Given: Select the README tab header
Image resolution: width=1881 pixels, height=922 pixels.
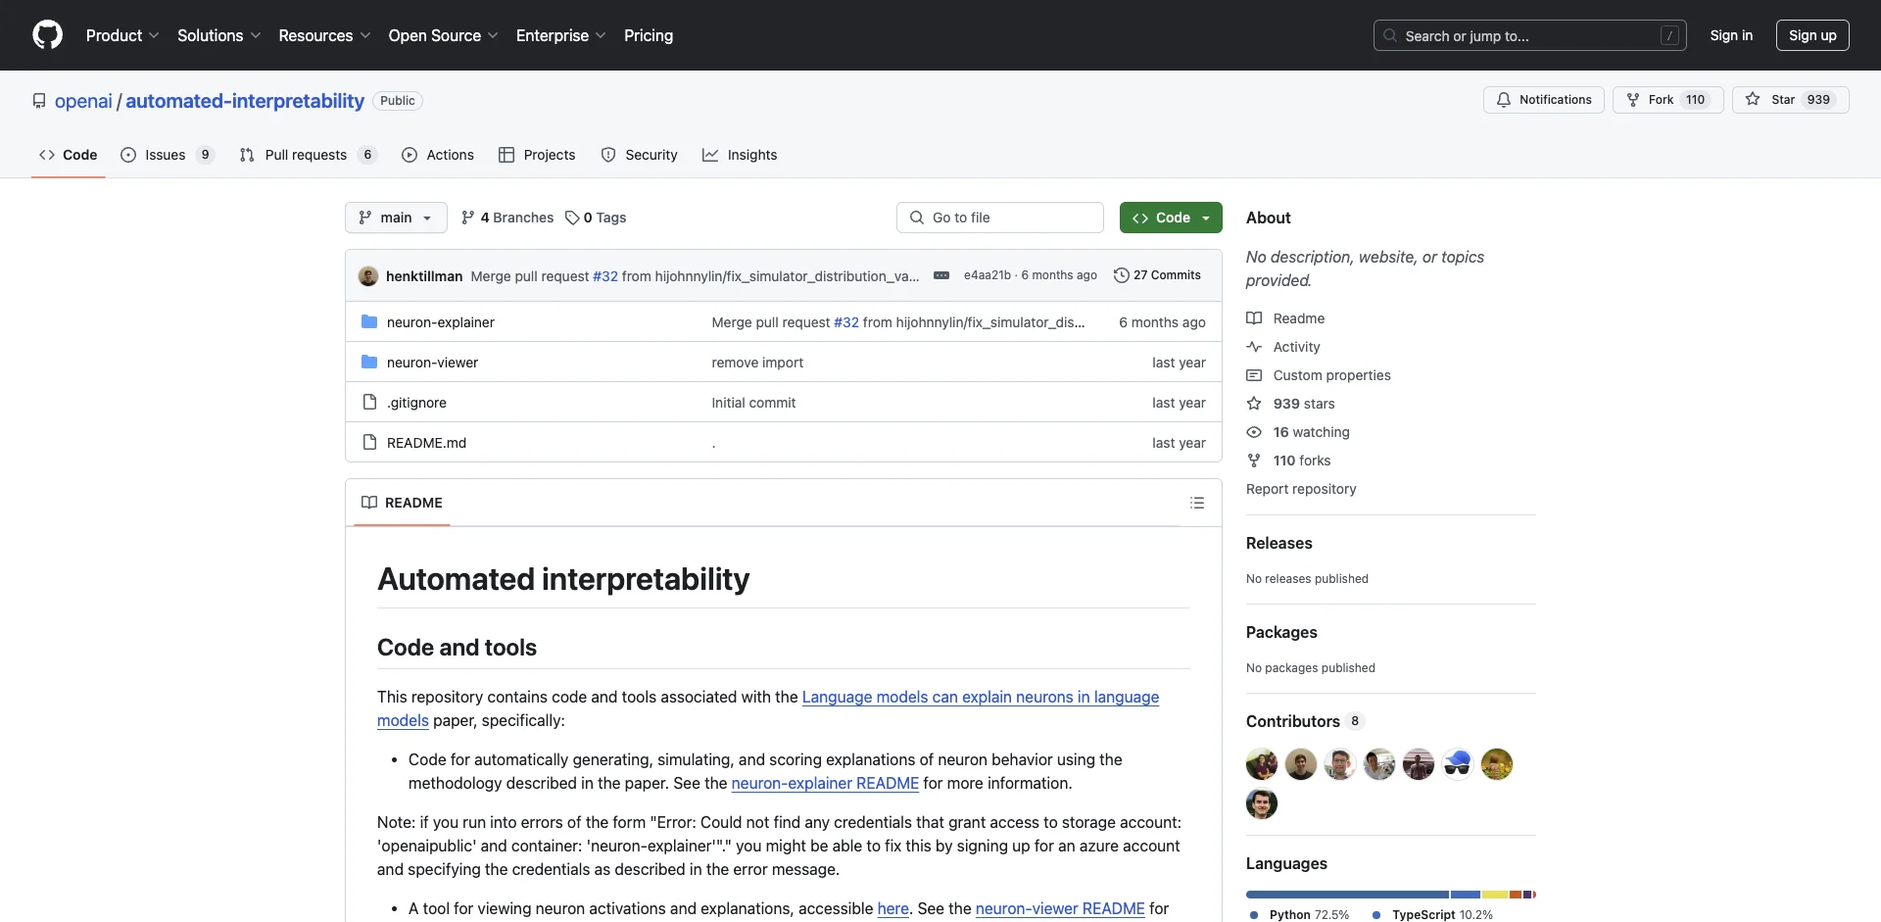Looking at the screenshot, I should coord(402,503).
